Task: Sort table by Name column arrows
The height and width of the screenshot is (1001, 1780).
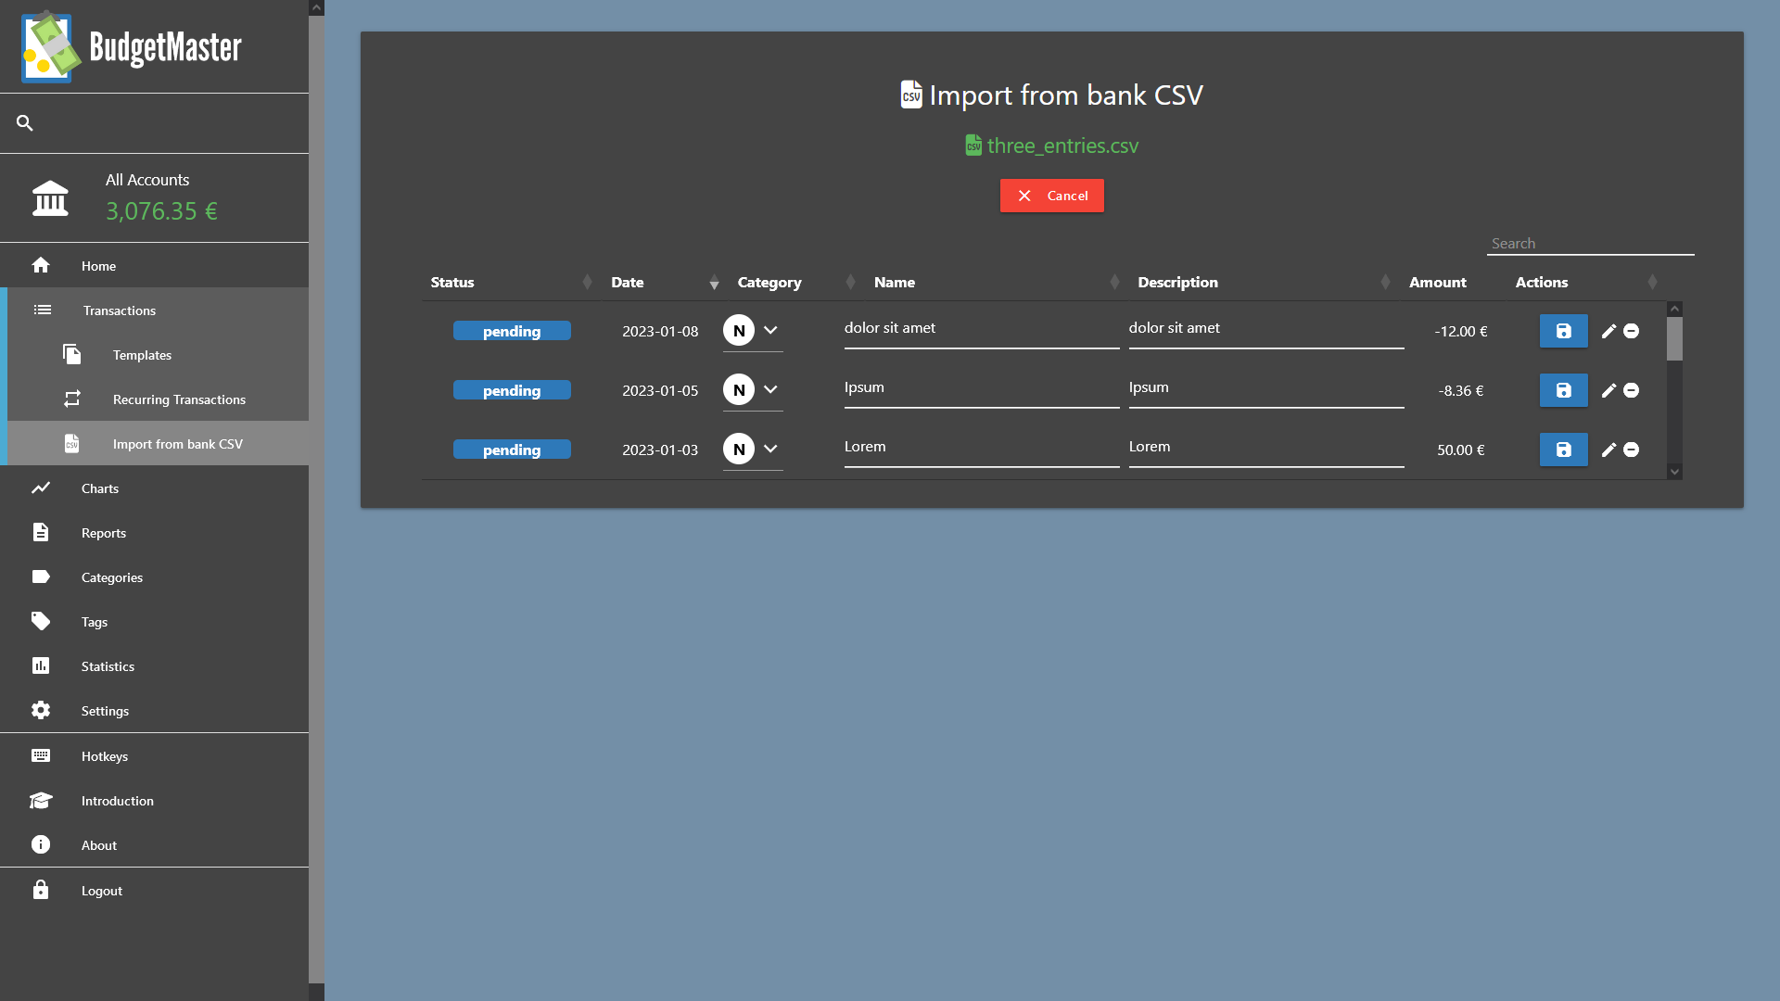Action: [x=1114, y=282]
